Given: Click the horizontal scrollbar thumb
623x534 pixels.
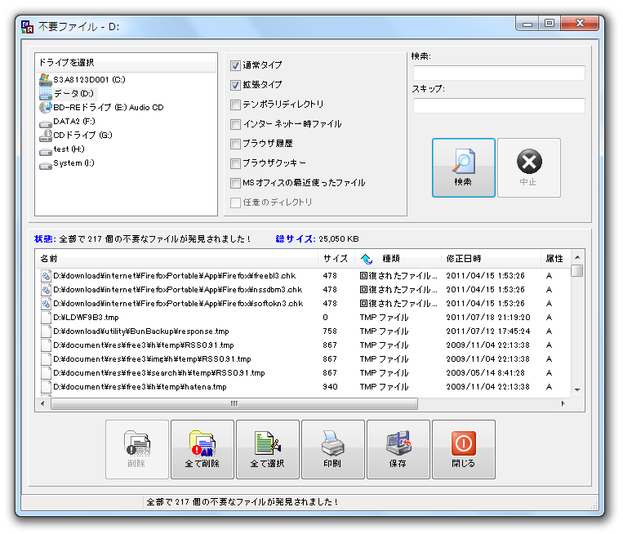Looking at the screenshot, I should pyautogui.click(x=234, y=403).
